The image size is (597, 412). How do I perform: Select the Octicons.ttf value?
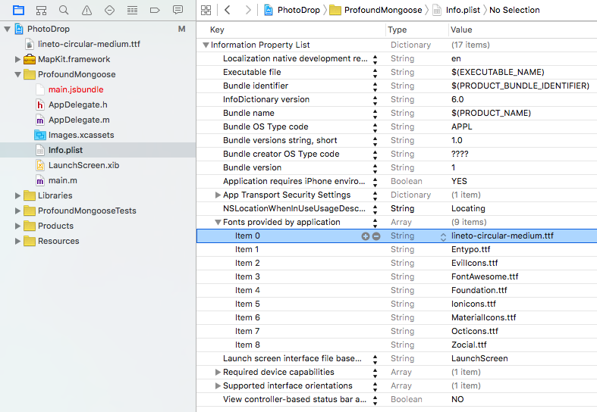[x=474, y=332]
